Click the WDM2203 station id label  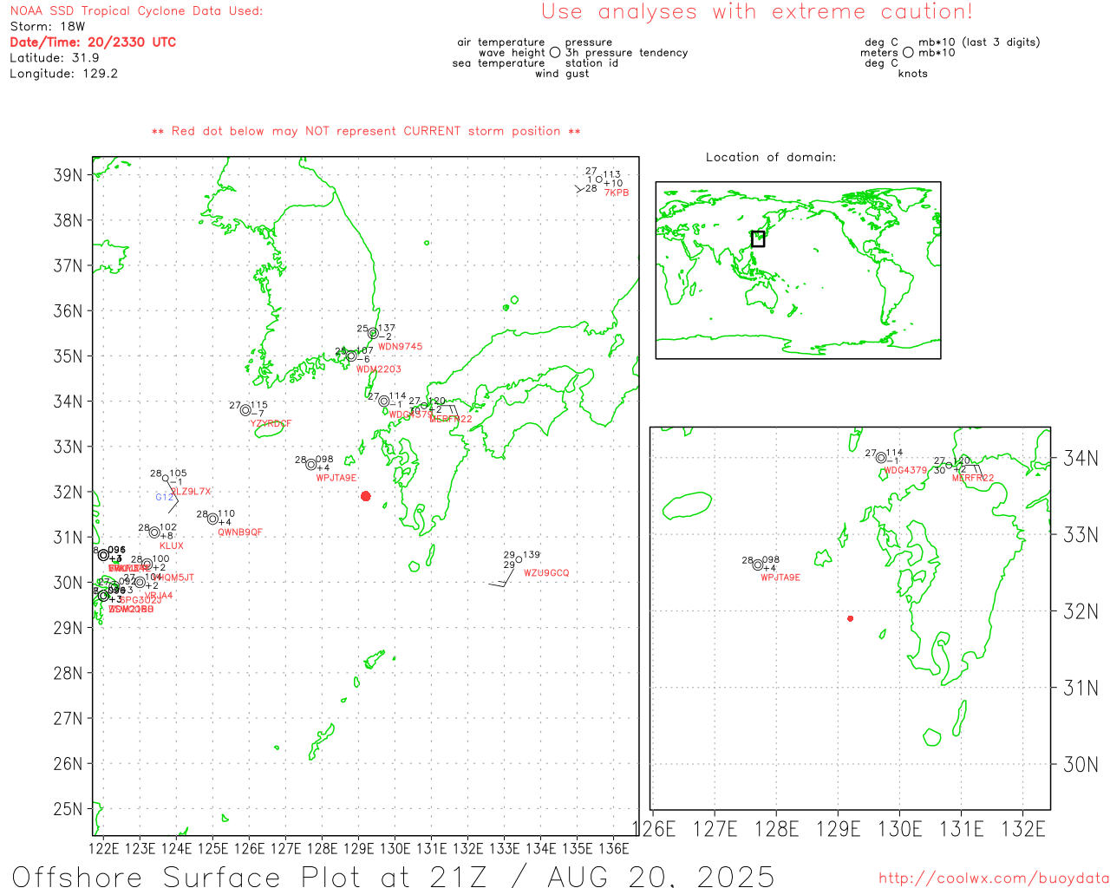tap(379, 369)
